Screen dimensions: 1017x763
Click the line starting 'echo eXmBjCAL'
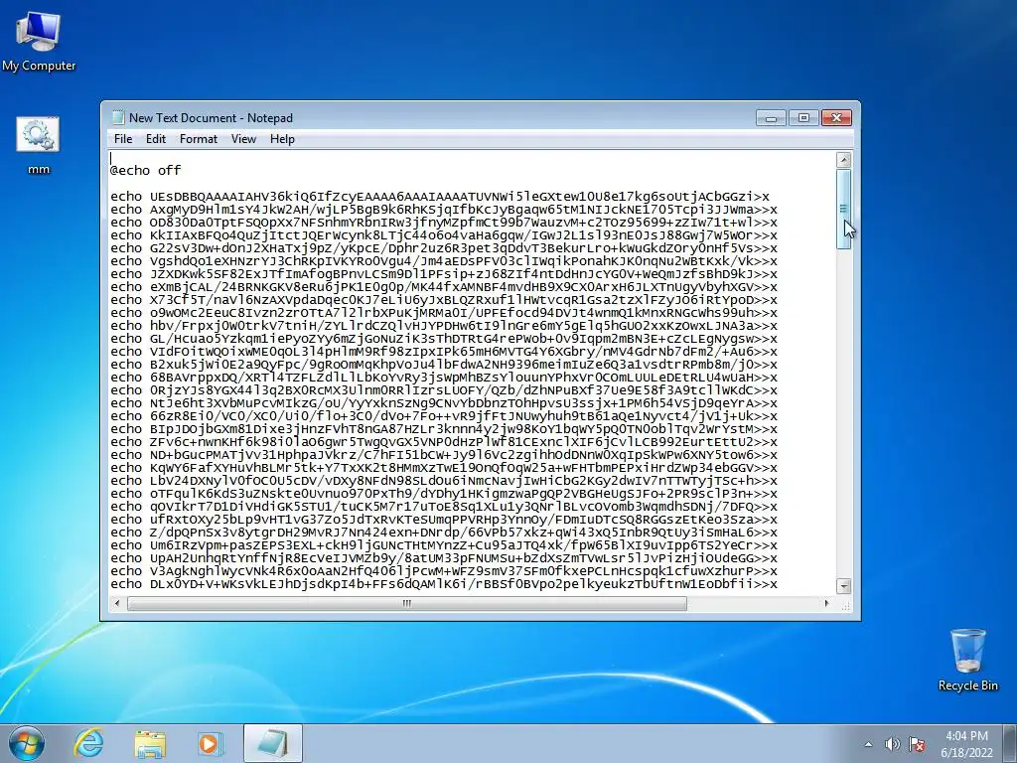(444, 287)
